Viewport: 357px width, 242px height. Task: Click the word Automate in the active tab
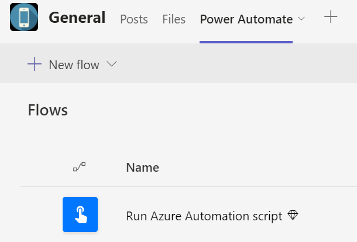coord(265,19)
